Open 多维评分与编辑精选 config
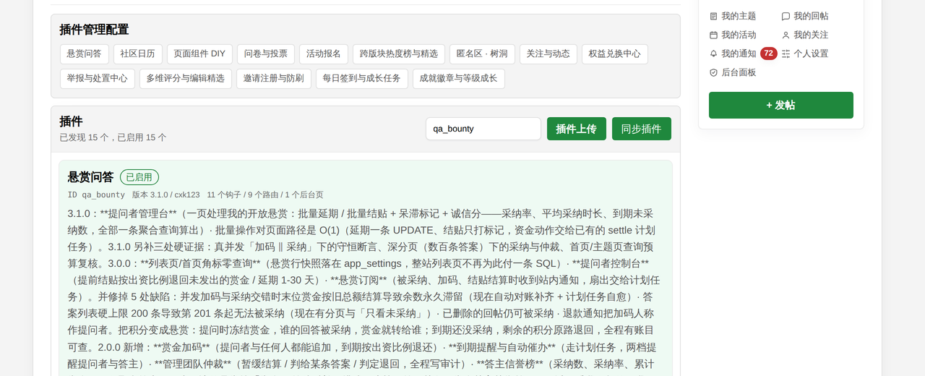925x376 pixels. coord(186,79)
